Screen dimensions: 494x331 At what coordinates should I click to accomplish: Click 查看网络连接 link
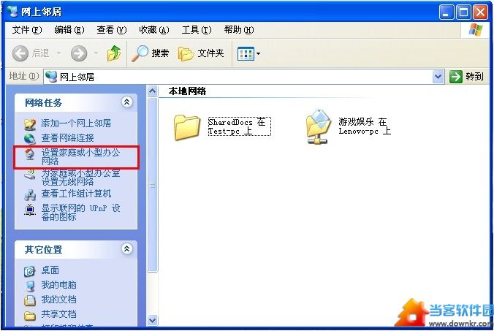(67, 138)
